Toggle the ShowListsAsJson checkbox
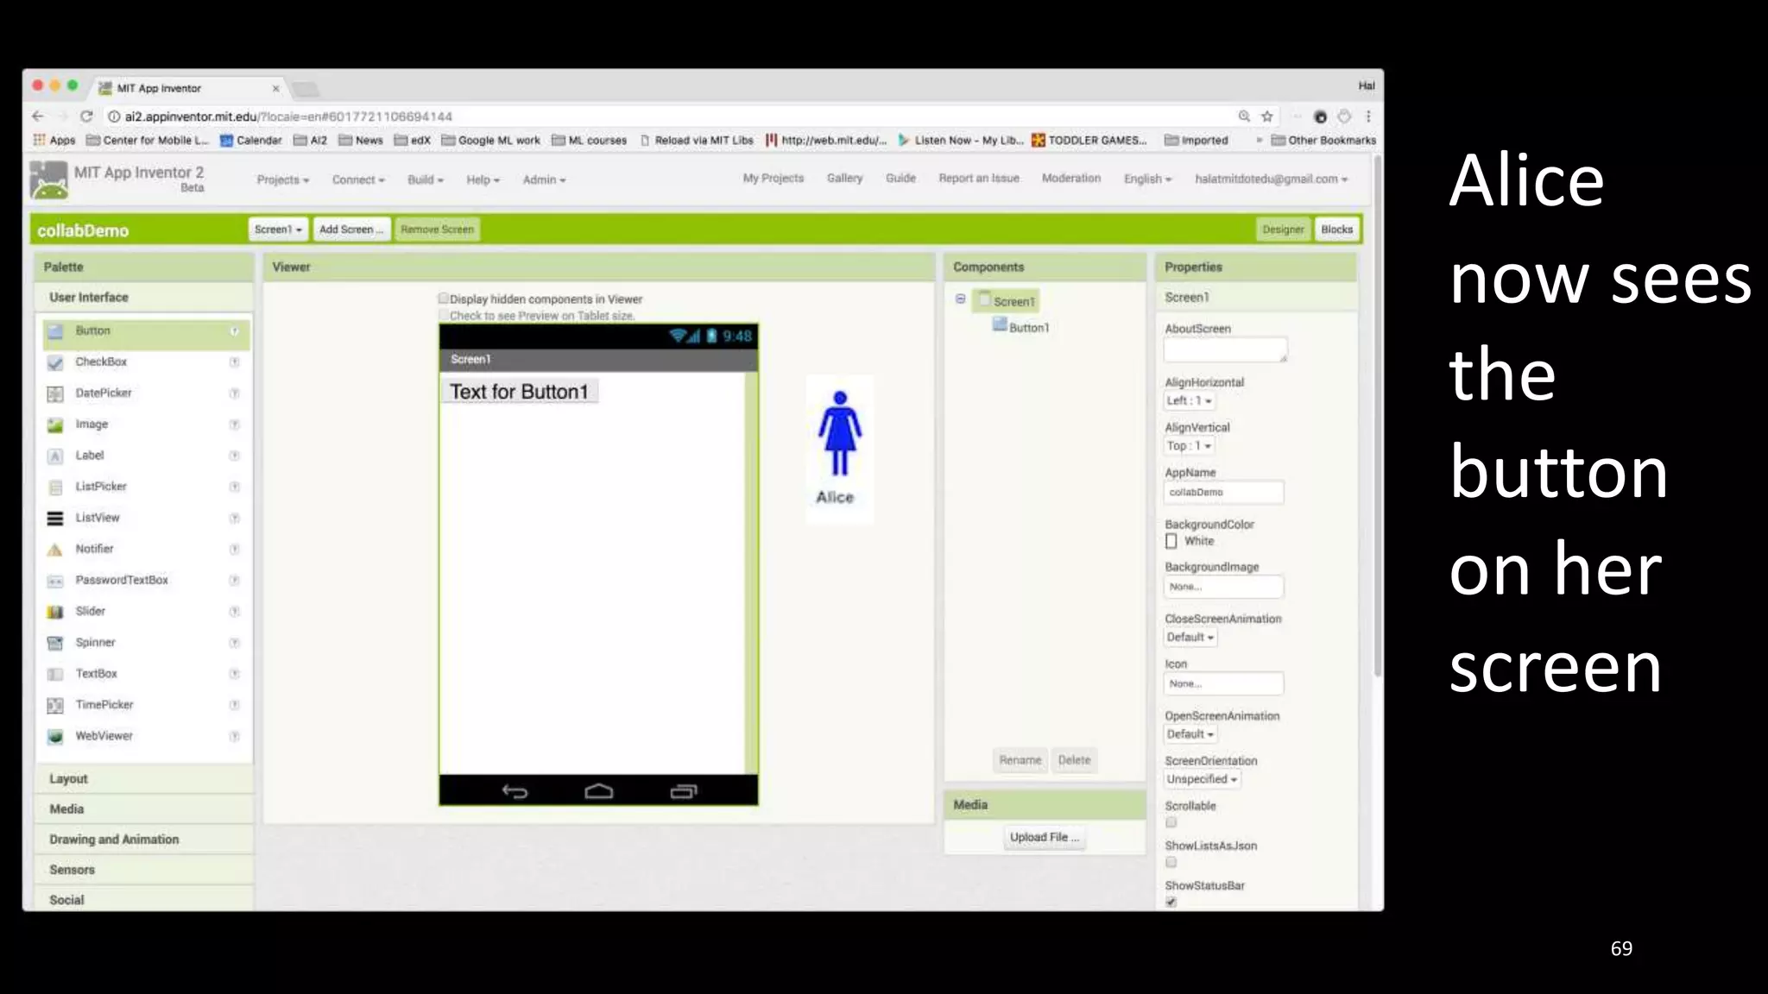 click(1171, 862)
